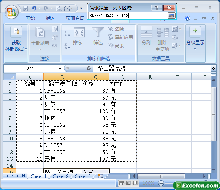Open data range properties icon

tap(55, 37)
